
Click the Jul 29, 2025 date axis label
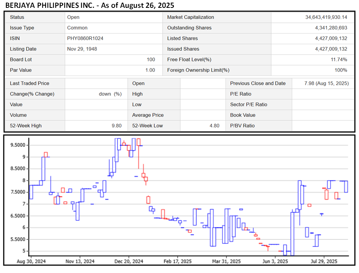point(324,261)
